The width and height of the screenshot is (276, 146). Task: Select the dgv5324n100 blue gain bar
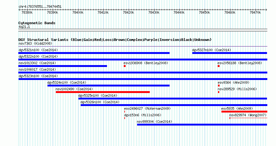click(x=109, y=86)
